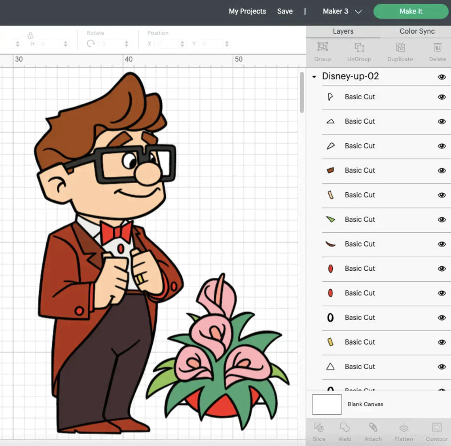The image size is (451, 446).
Task: Click the Attach tool icon
Action: (x=373, y=428)
